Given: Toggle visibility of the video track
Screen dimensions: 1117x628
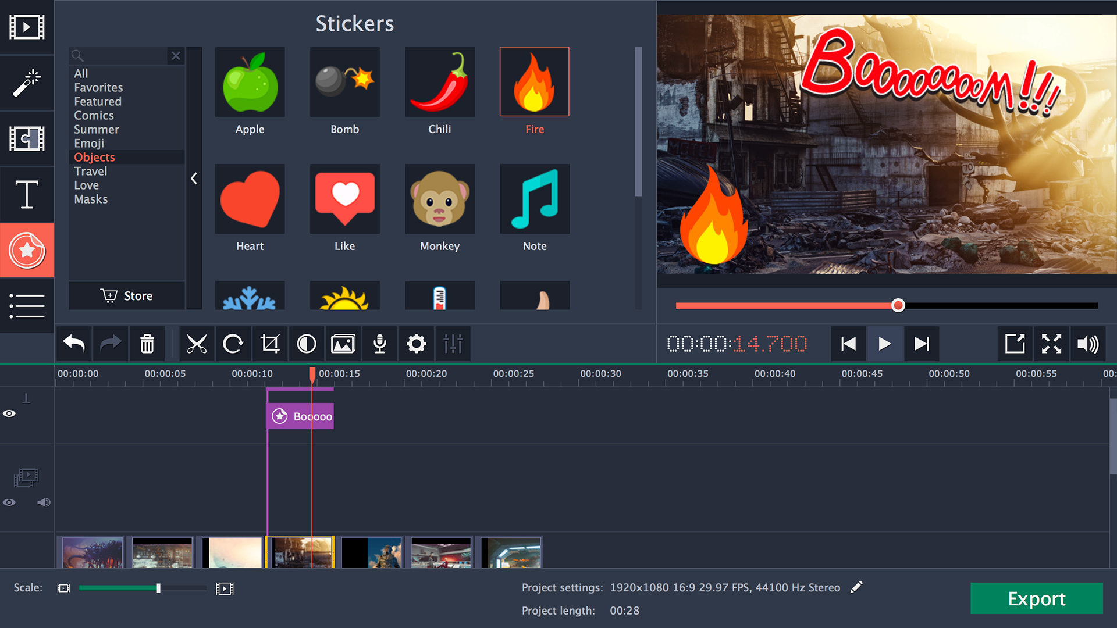Looking at the screenshot, I should click(9, 502).
